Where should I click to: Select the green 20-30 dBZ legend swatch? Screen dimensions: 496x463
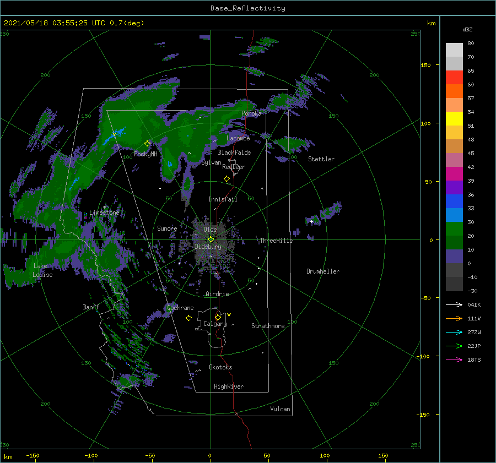[454, 229]
